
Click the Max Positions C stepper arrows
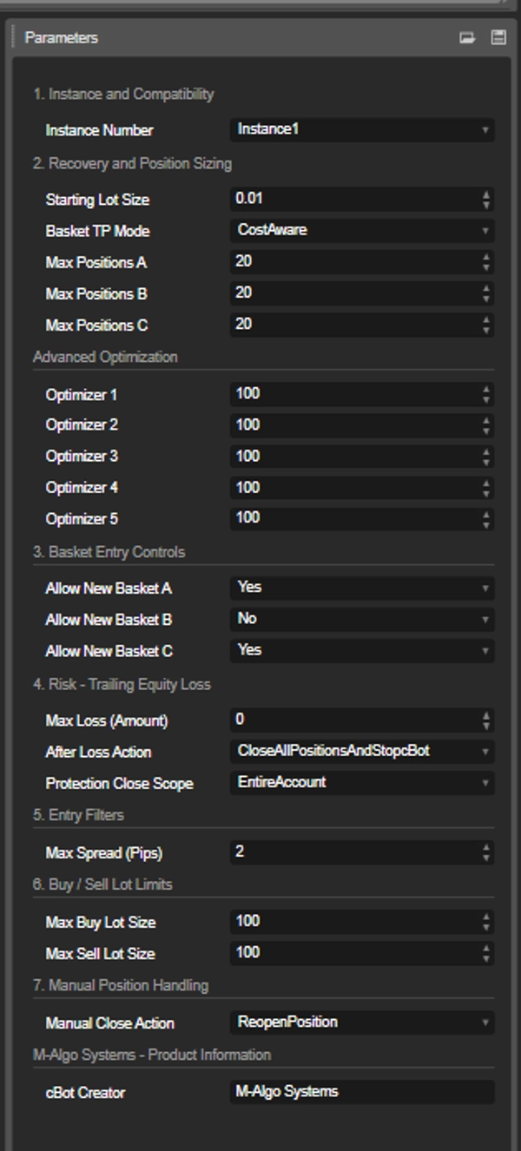pos(486,325)
